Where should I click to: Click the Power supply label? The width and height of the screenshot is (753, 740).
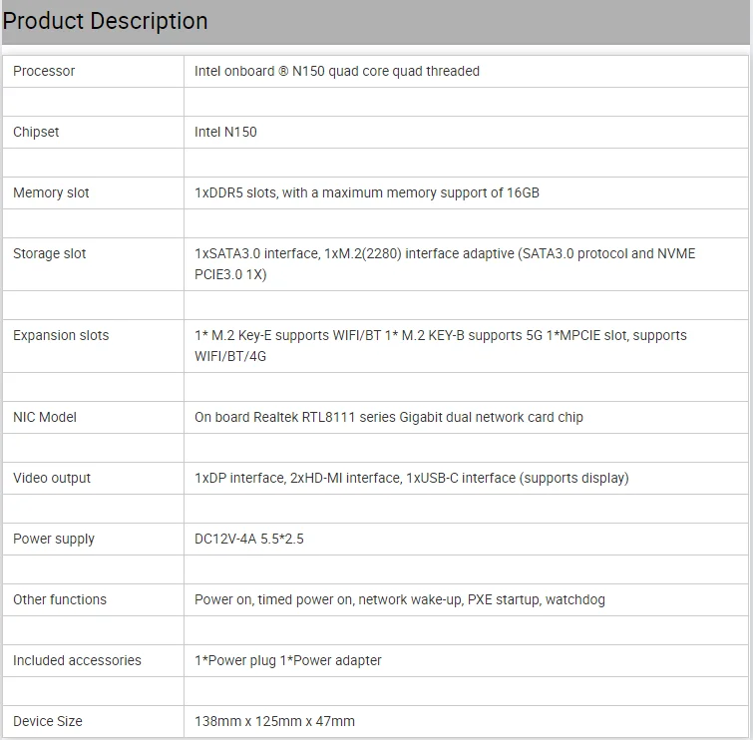point(54,539)
